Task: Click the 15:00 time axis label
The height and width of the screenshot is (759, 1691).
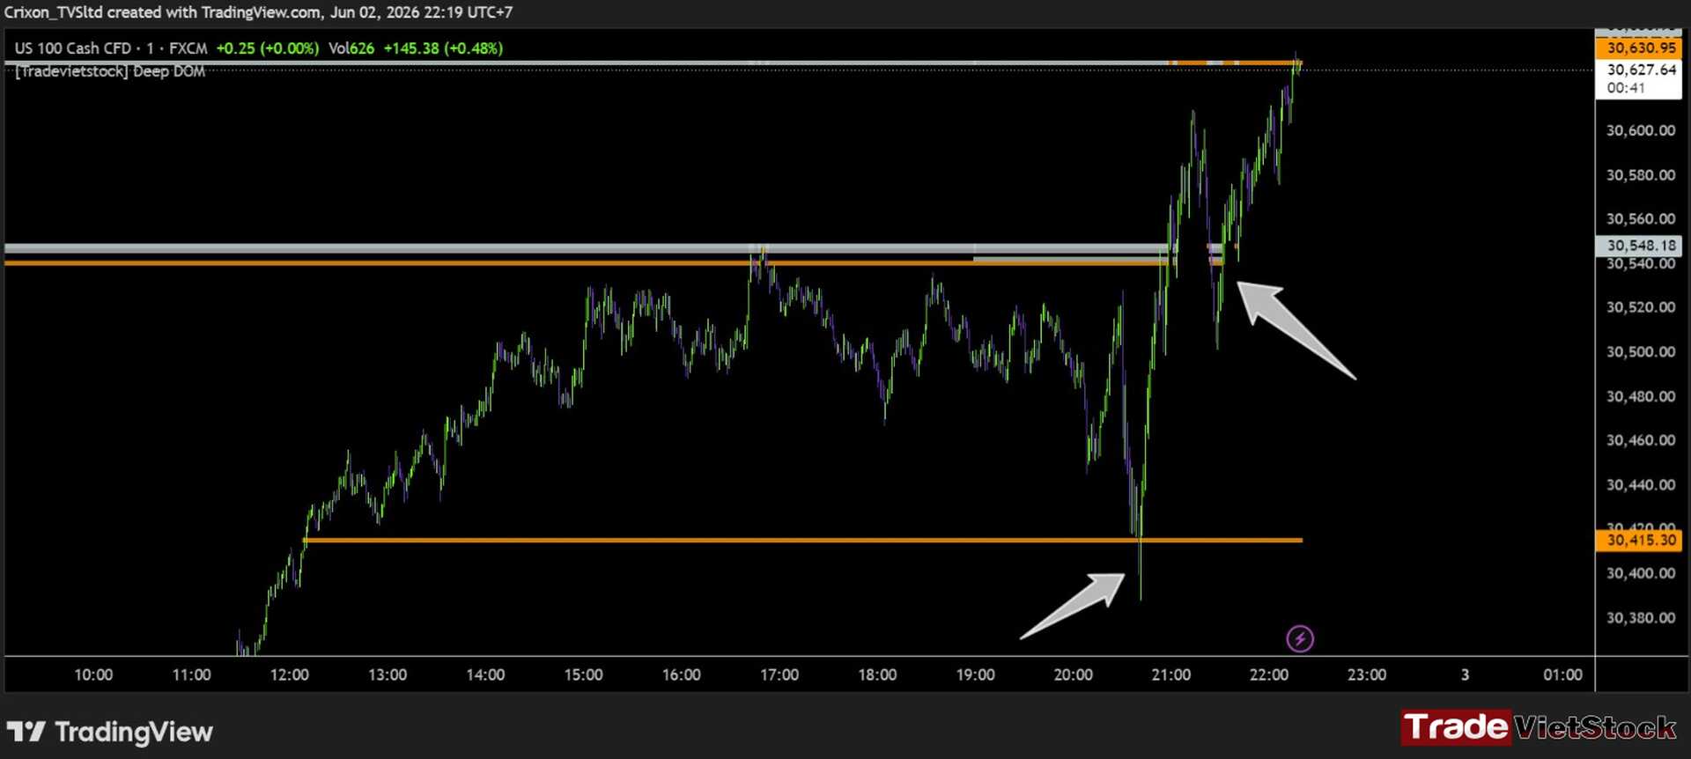Action: (584, 675)
